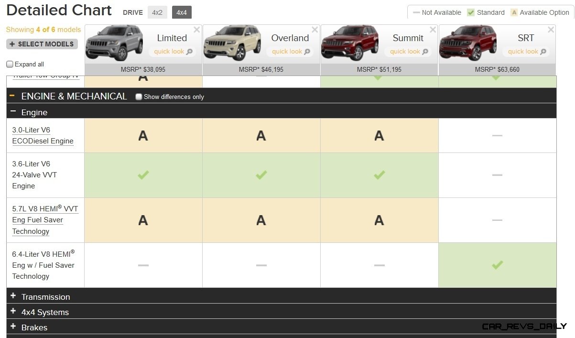
Task: Collapse the Engine subsection
Action: click(13, 112)
